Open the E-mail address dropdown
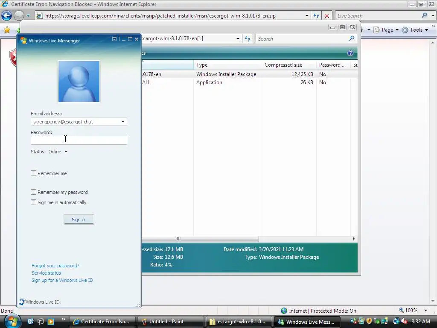Screen dimensions: 437x328 [123, 122]
